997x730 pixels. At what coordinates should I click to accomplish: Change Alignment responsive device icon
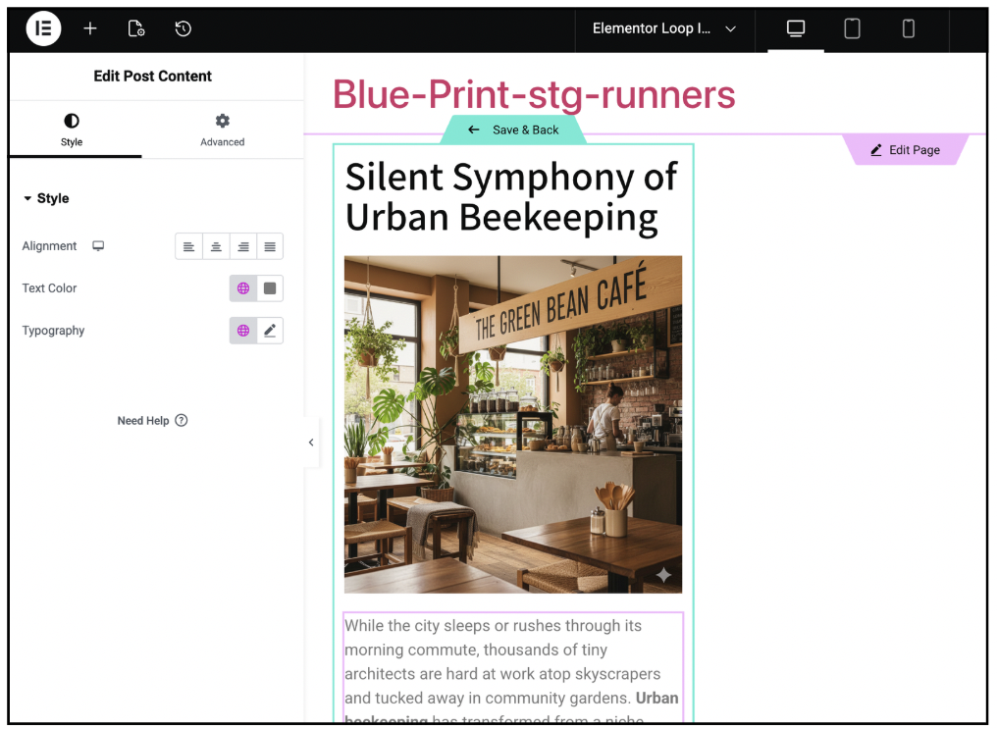click(x=98, y=246)
